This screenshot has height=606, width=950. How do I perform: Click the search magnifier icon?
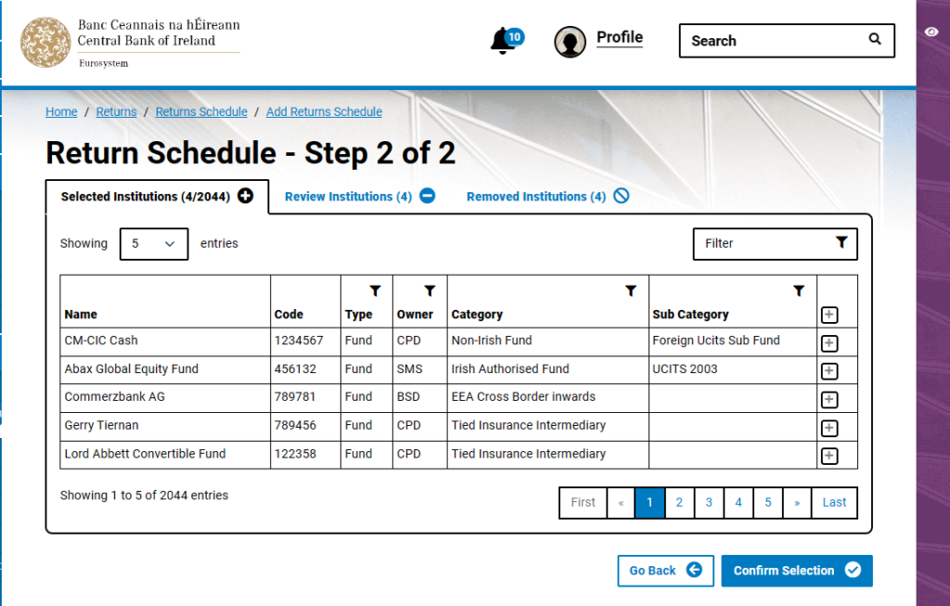pyautogui.click(x=874, y=39)
